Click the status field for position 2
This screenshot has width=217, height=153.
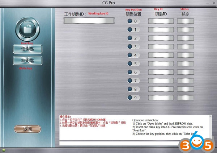point(185,38)
